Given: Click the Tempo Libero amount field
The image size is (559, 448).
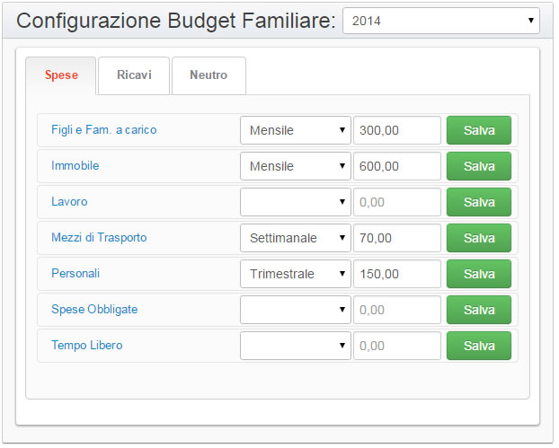Looking at the screenshot, I should click(397, 346).
